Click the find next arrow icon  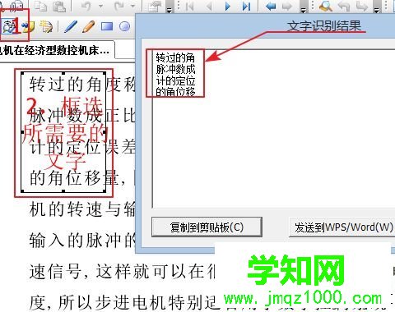pos(362,6)
